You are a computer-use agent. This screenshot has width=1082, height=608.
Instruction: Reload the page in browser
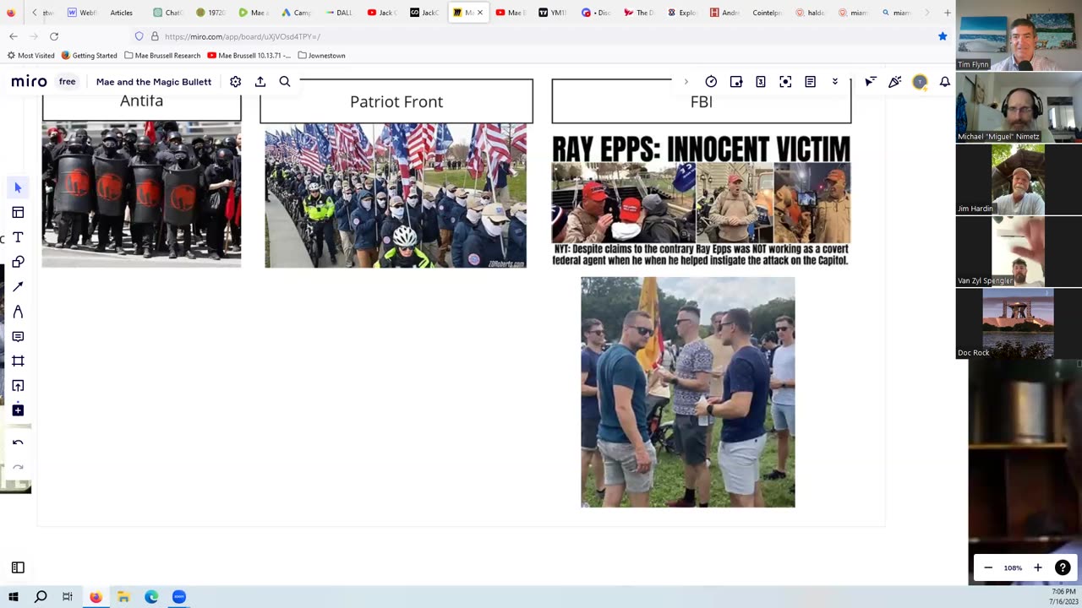54,36
